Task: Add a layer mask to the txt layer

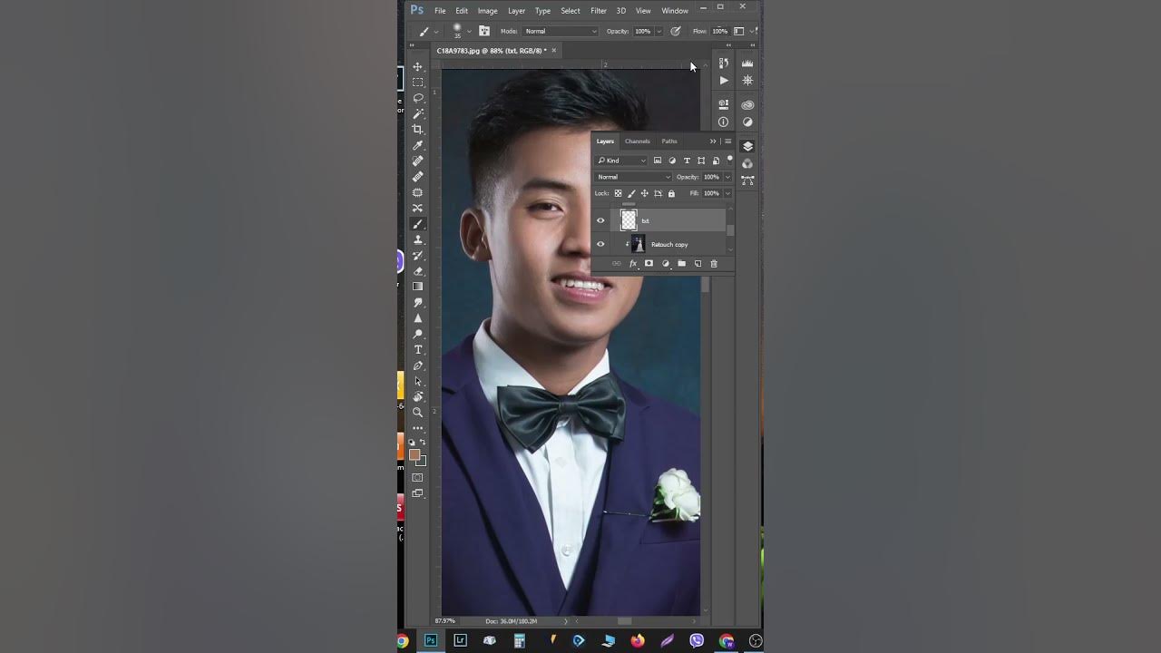Action: [649, 263]
